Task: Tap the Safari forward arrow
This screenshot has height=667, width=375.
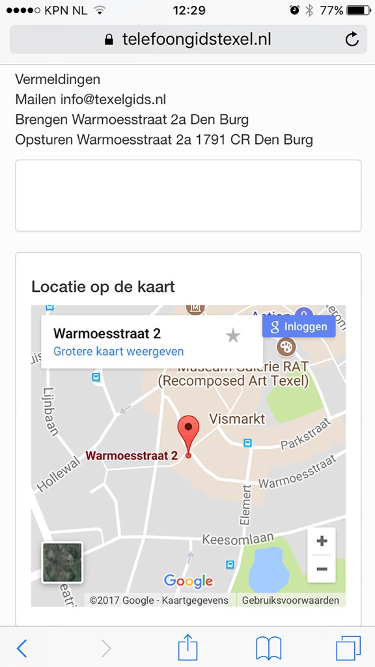Action: click(x=106, y=648)
